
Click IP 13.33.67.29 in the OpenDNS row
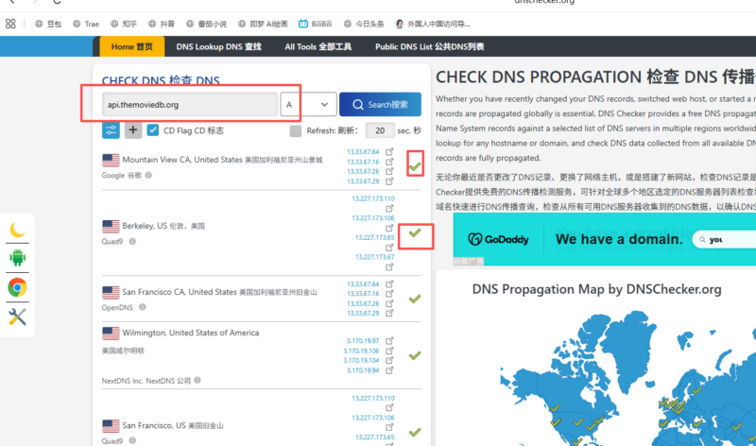click(363, 313)
